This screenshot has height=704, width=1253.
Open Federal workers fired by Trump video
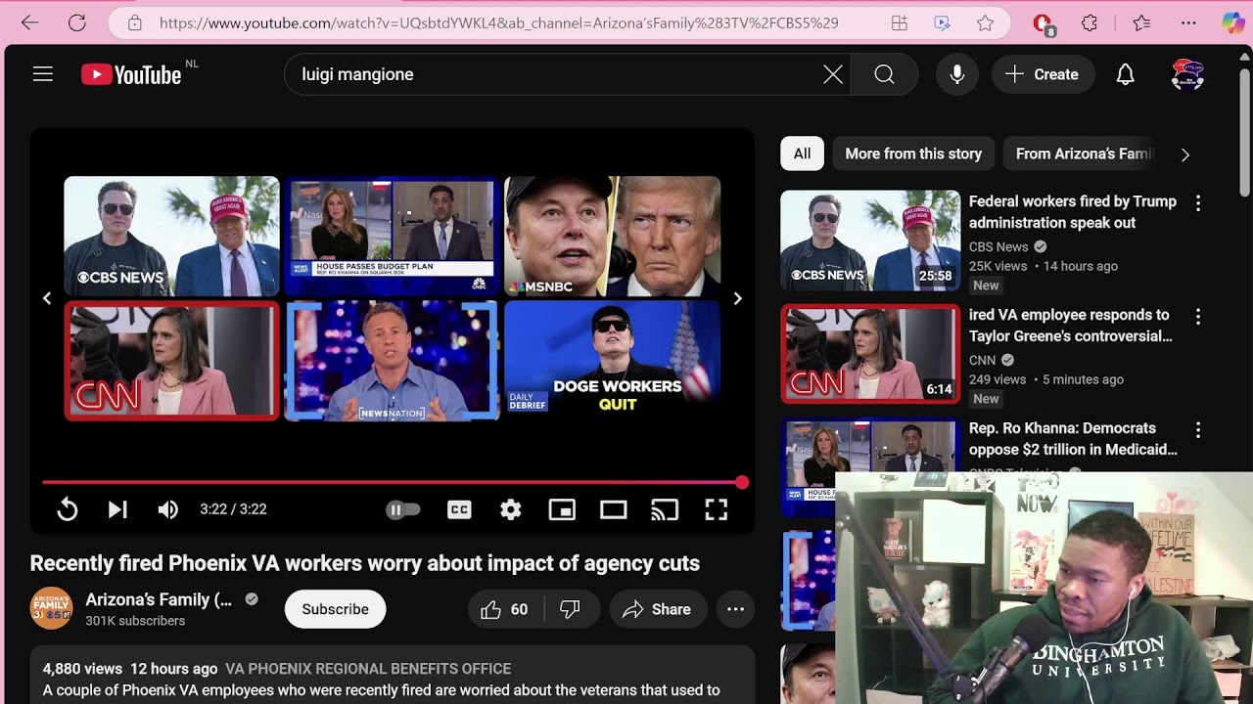[x=1073, y=212]
